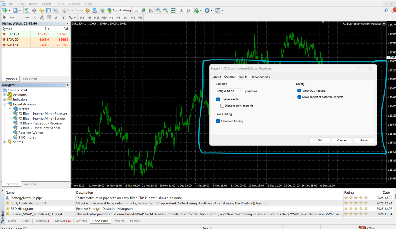The width and height of the screenshot is (396, 229).
Task: Switch to the Inputs tab
Action: coord(243,77)
